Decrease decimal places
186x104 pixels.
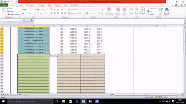click(x=102, y=13)
